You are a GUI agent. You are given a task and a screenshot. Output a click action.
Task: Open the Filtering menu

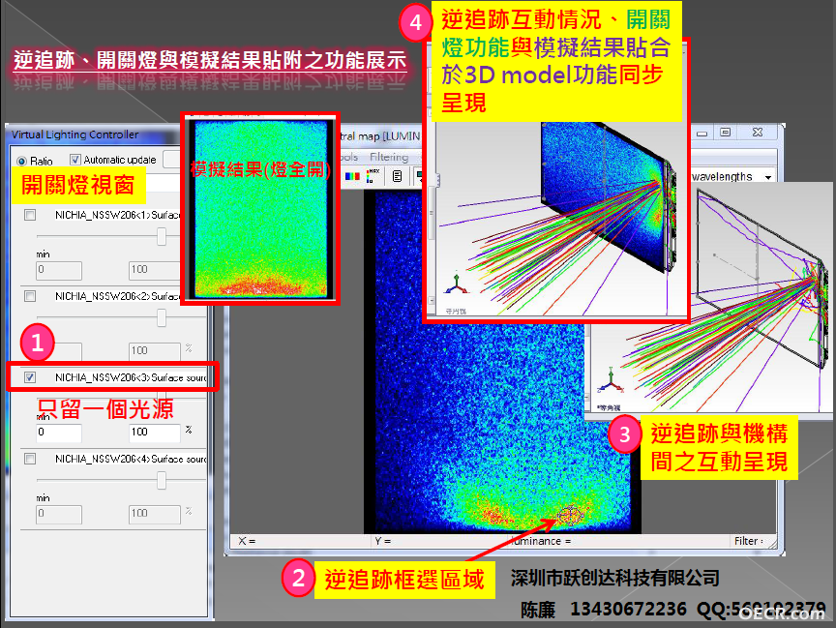(389, 158)
